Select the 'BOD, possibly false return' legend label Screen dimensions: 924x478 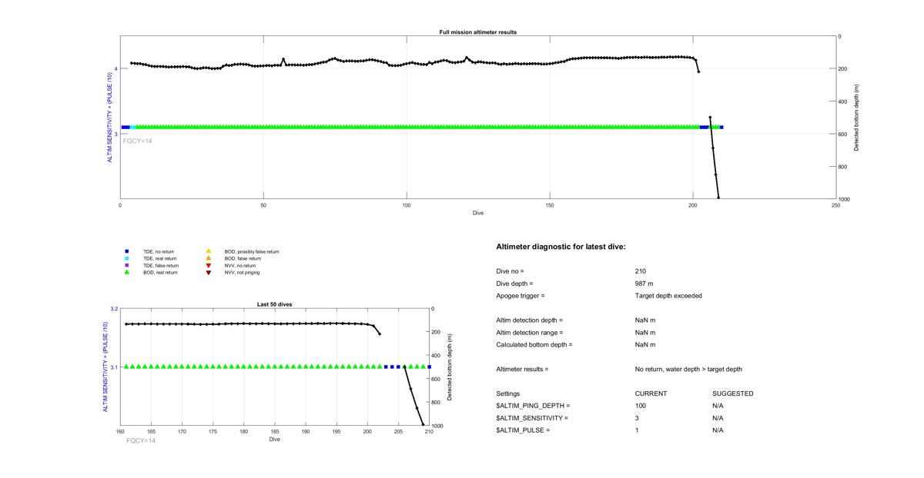pyautogui.click(x=252, y=251)
